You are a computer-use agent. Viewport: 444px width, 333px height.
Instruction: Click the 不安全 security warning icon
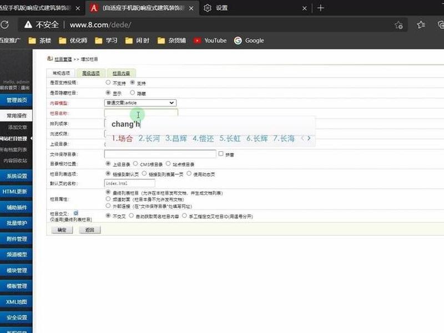coord(28,25)
